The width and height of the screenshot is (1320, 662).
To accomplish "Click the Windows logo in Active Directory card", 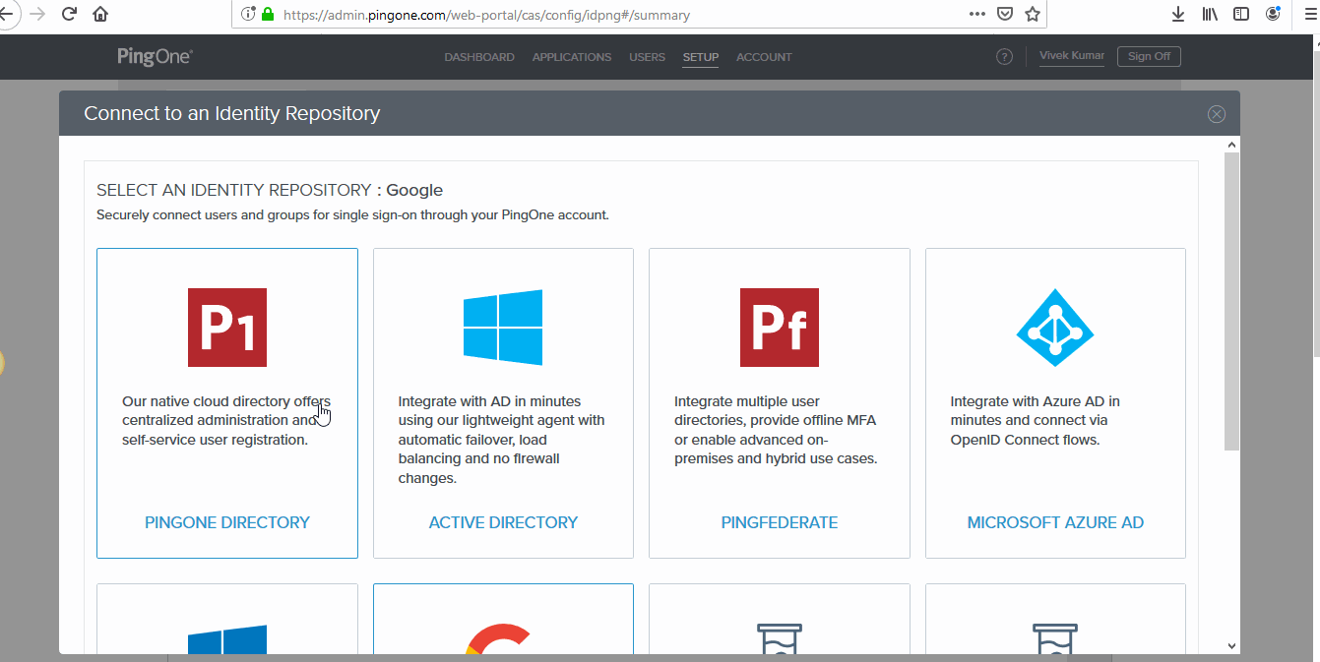I will [503, 328].
